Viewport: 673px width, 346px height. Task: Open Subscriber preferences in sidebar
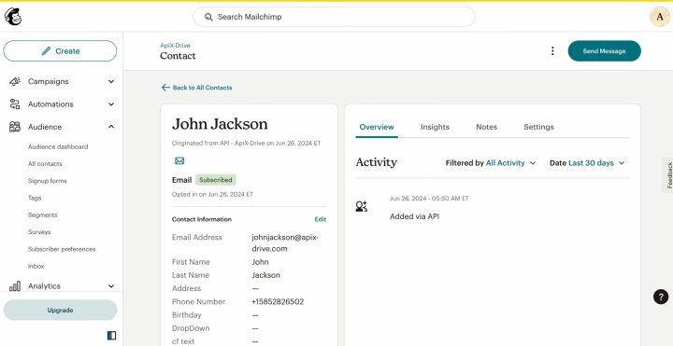coord(62,249)
